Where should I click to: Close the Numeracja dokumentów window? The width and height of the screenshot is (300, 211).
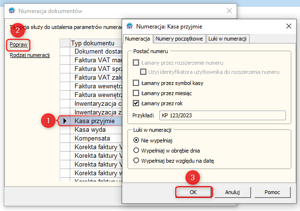[x=229, y=10]
